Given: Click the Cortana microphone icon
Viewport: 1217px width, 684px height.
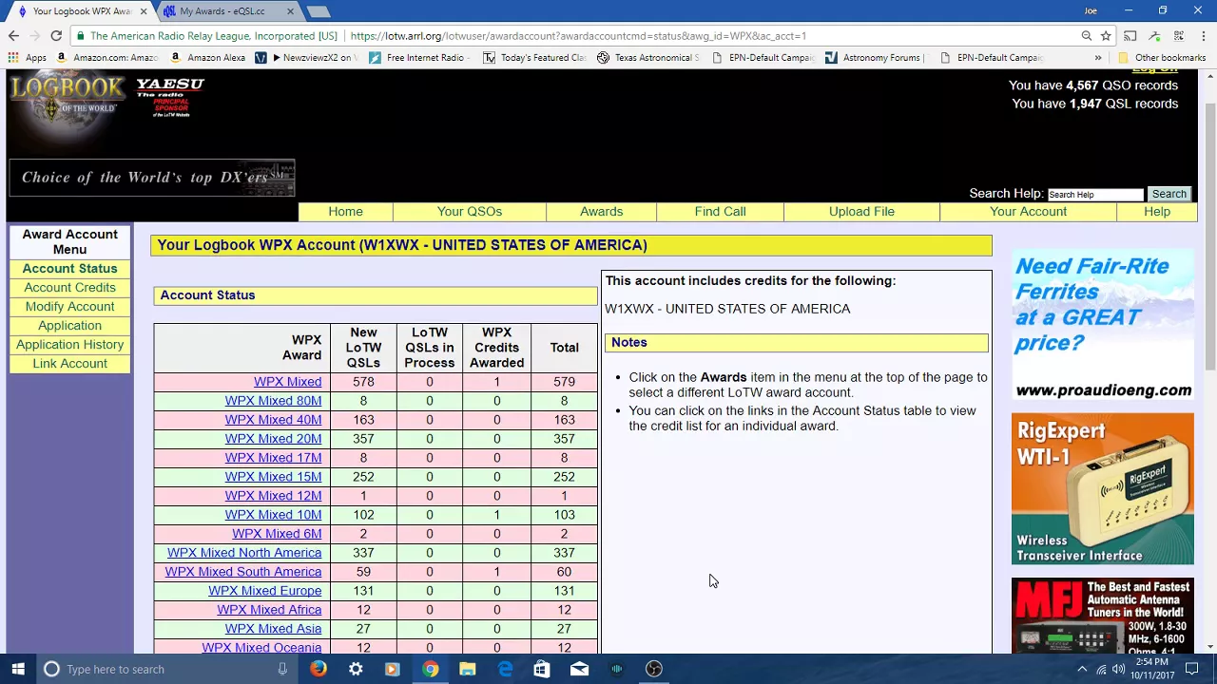Looking at the screenshot, I should click(x=282, y=669).
